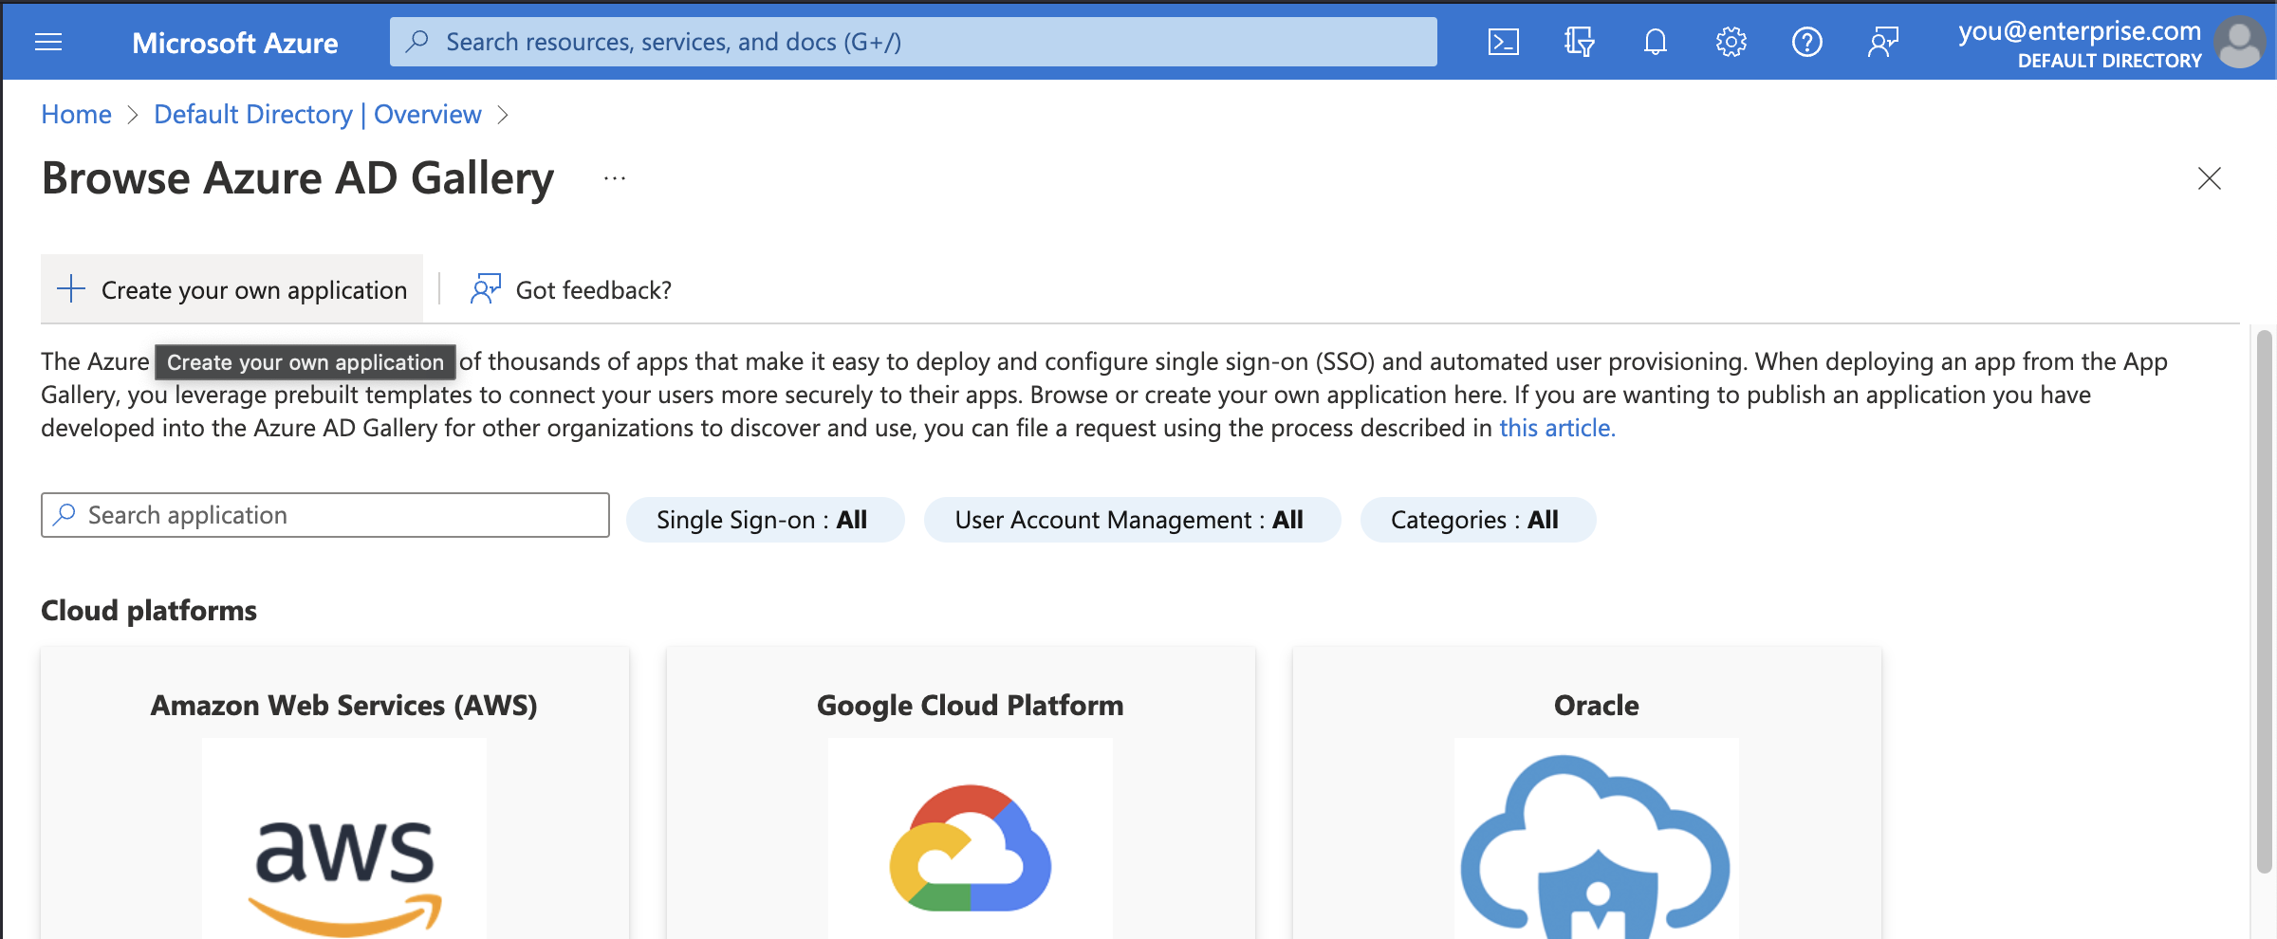The image size is (2277, 939).
Task: Open the ellipsis menu next to the page title
Action: point(614,177)
